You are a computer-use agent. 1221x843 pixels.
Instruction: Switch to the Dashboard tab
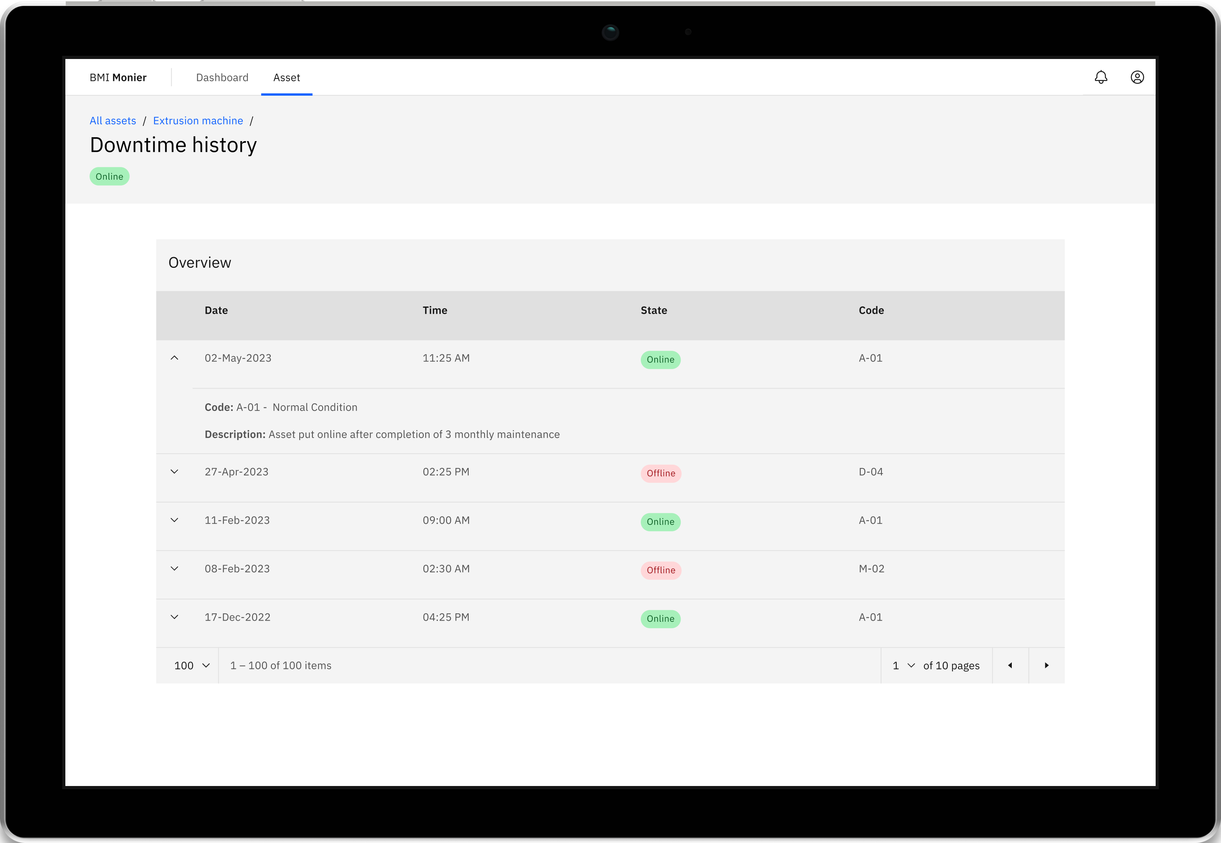click(222, 78)
